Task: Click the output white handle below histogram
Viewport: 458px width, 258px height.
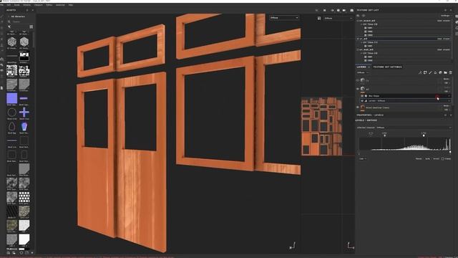Action: [x=450, y=152]
